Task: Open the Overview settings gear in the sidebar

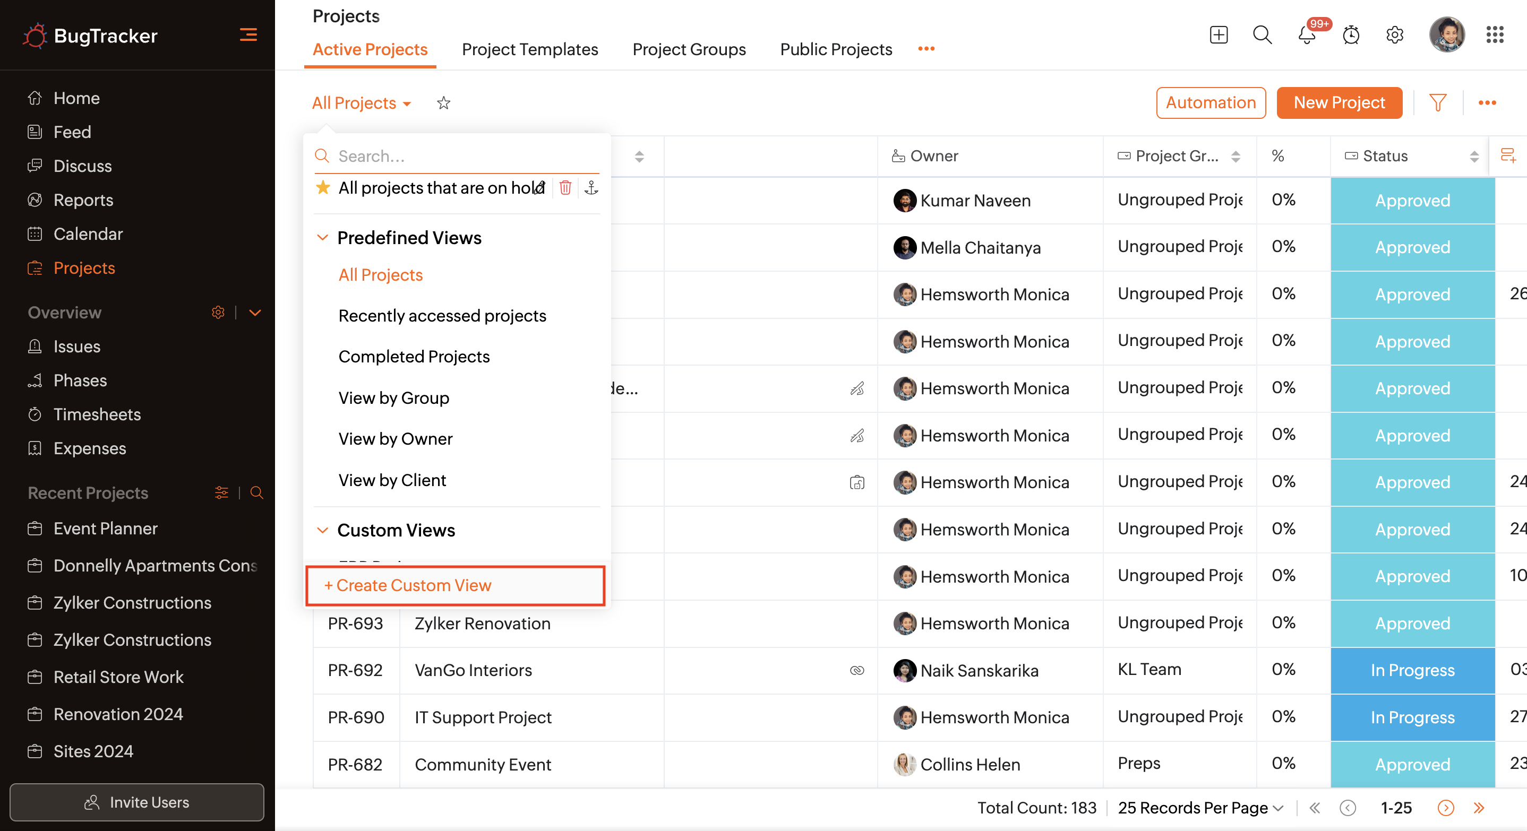Action: click(218, 312)
